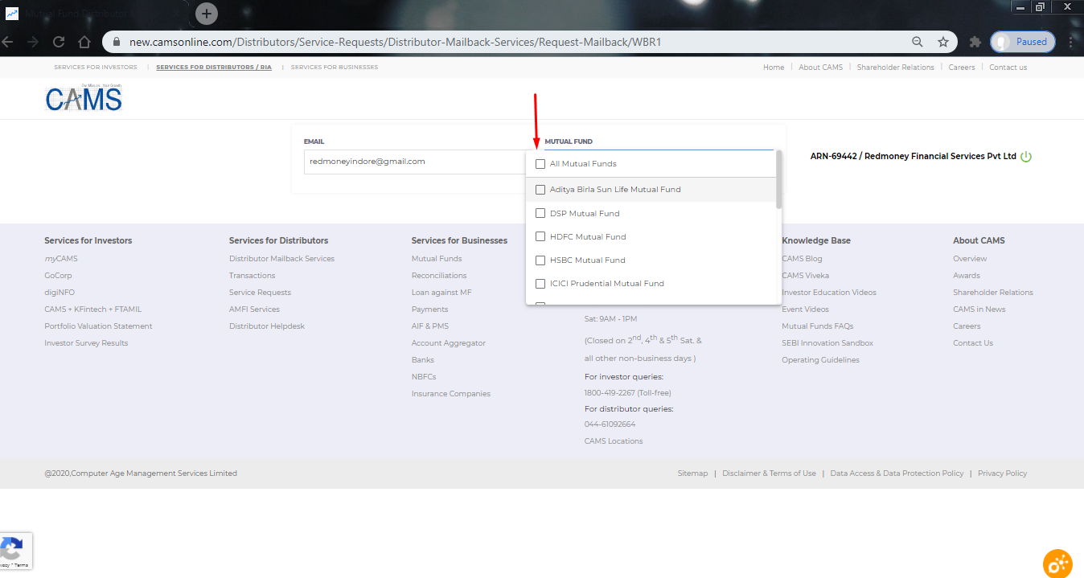Open Distributor Helpdesk footer link
Viewport: 1084px width, 578px height.
[x=267, y=326]
